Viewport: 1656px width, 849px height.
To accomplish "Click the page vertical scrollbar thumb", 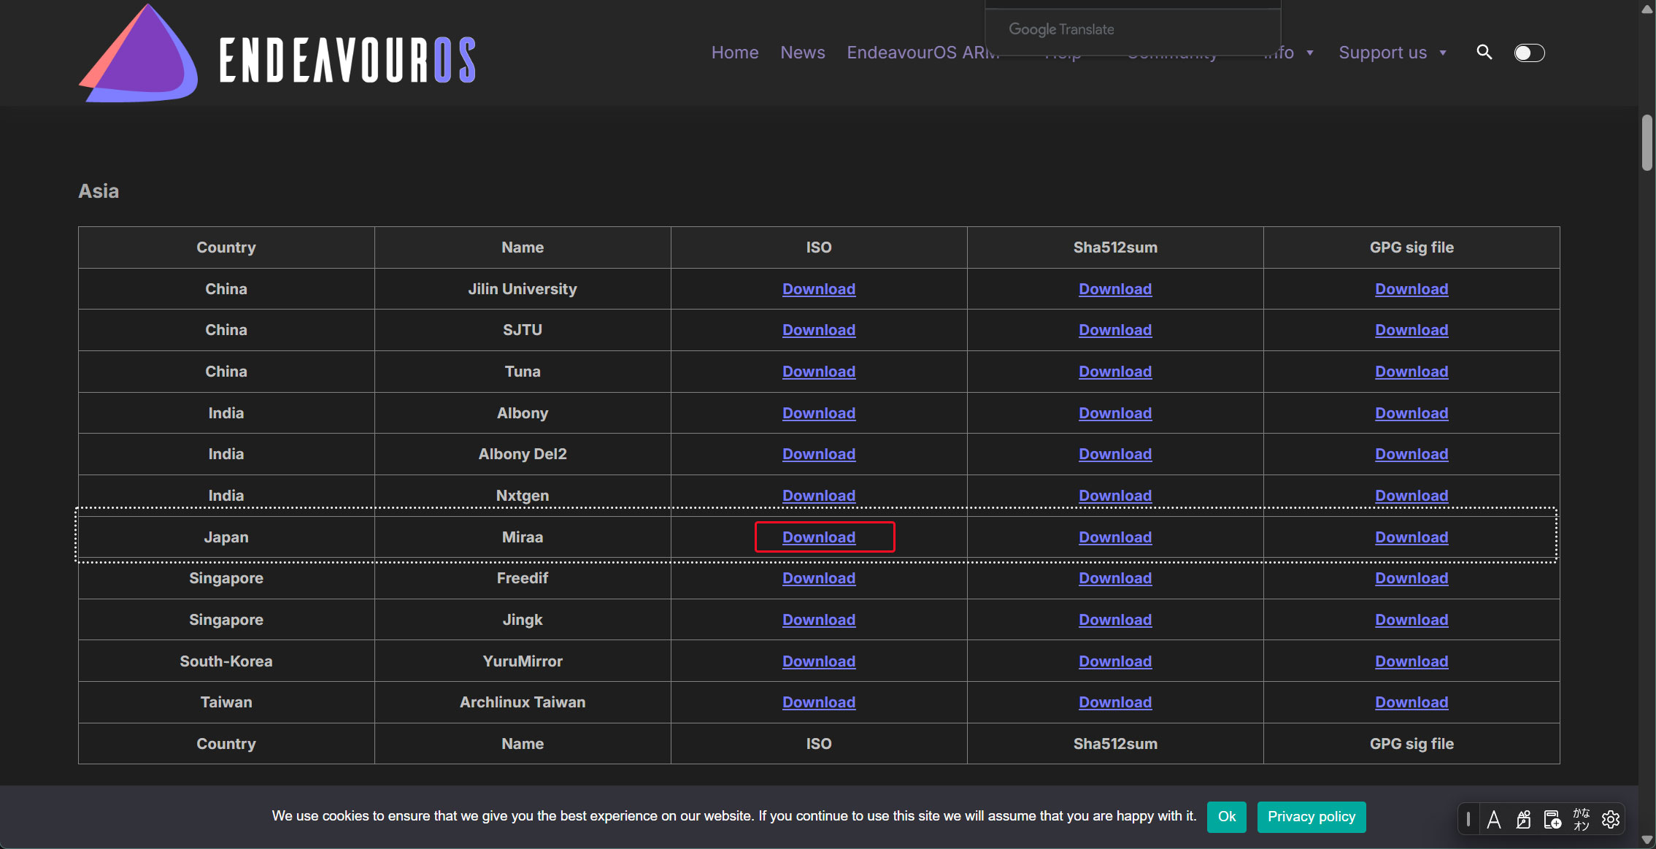I will (x=1647, y=142).
